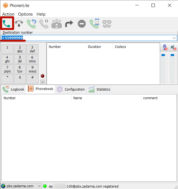Click keypad button 0
This screenshot has width=178, height=189.
click(x=20, y=79)
